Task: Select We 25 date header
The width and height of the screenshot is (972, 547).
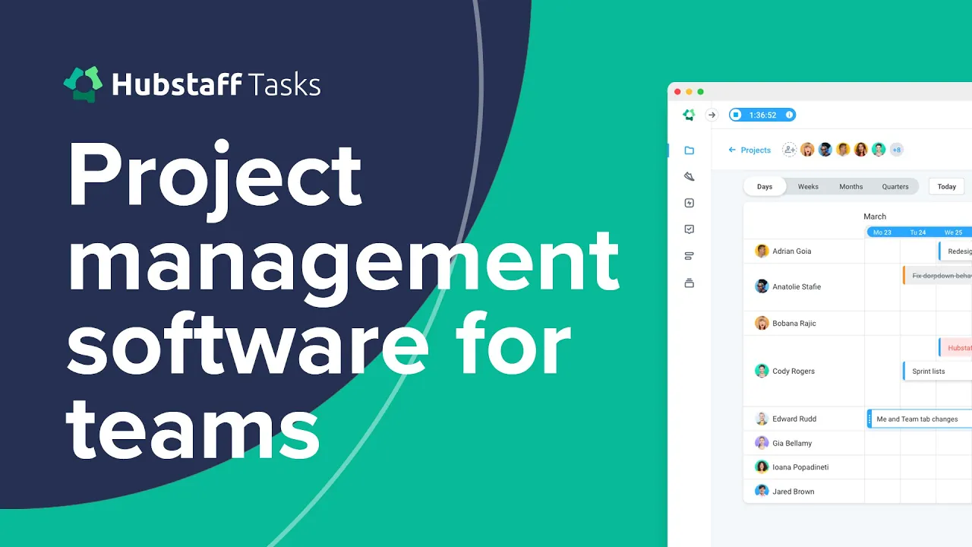Action: tap(953, 232)
